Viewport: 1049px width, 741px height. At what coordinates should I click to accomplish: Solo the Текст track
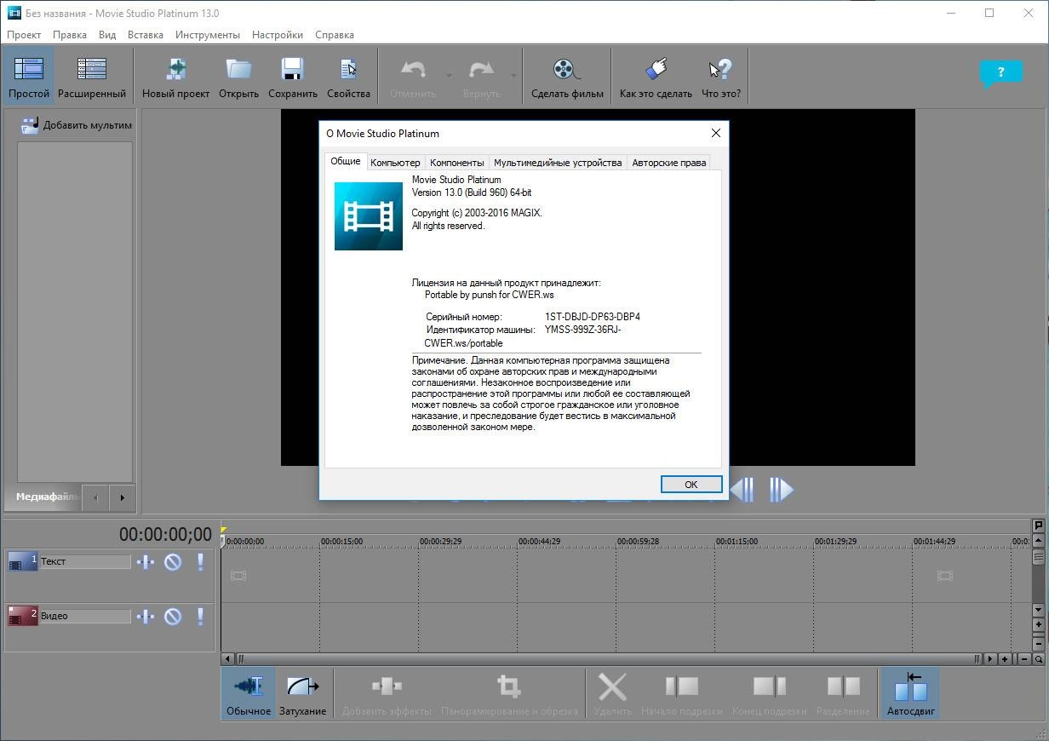click(201, 561)
